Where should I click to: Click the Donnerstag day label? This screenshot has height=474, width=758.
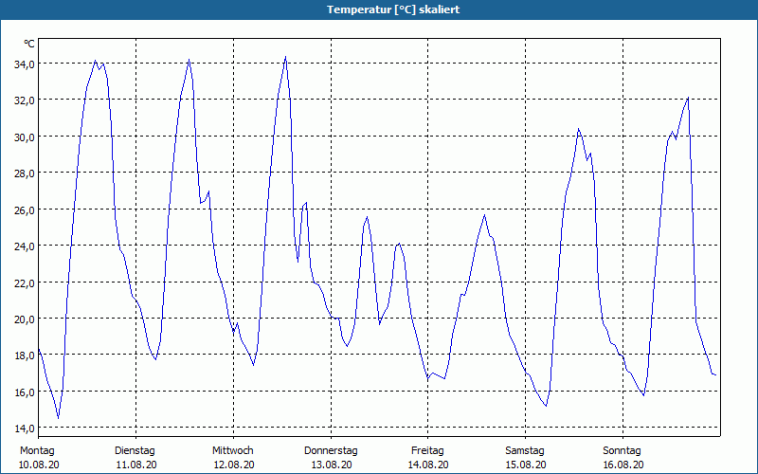[331, 451]
